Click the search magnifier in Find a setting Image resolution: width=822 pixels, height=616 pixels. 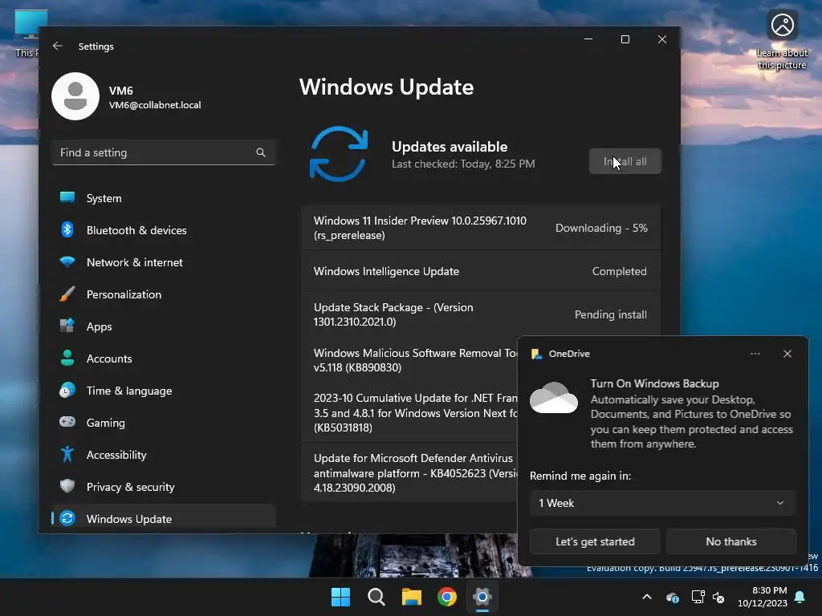pyautogui.click(x=261, y=152)
